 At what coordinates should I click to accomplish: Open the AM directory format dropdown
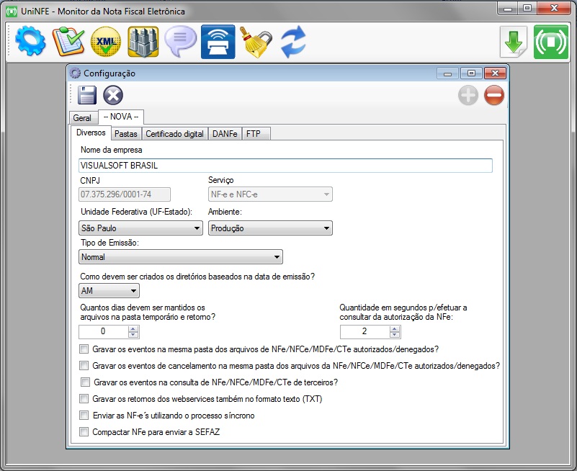click(109, 291)
